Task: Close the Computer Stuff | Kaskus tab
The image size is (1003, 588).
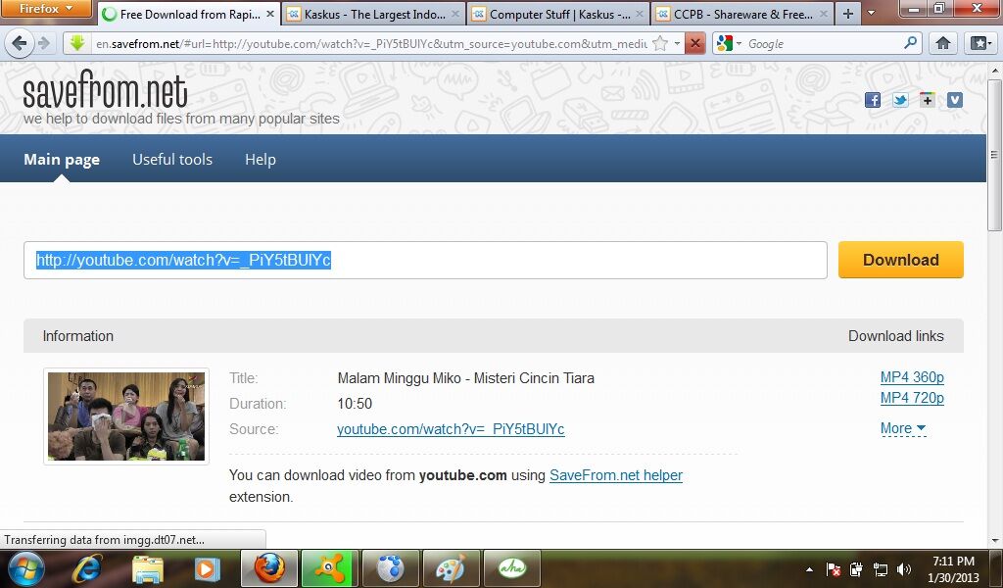Action: 639,14
